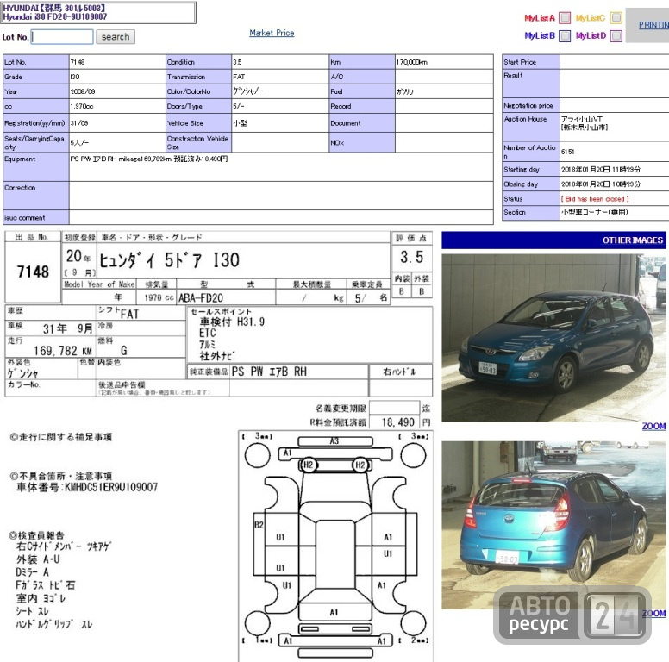Click the HYUNDAI title header box
This screenshot has width=669, height=662.
[99, 12]
